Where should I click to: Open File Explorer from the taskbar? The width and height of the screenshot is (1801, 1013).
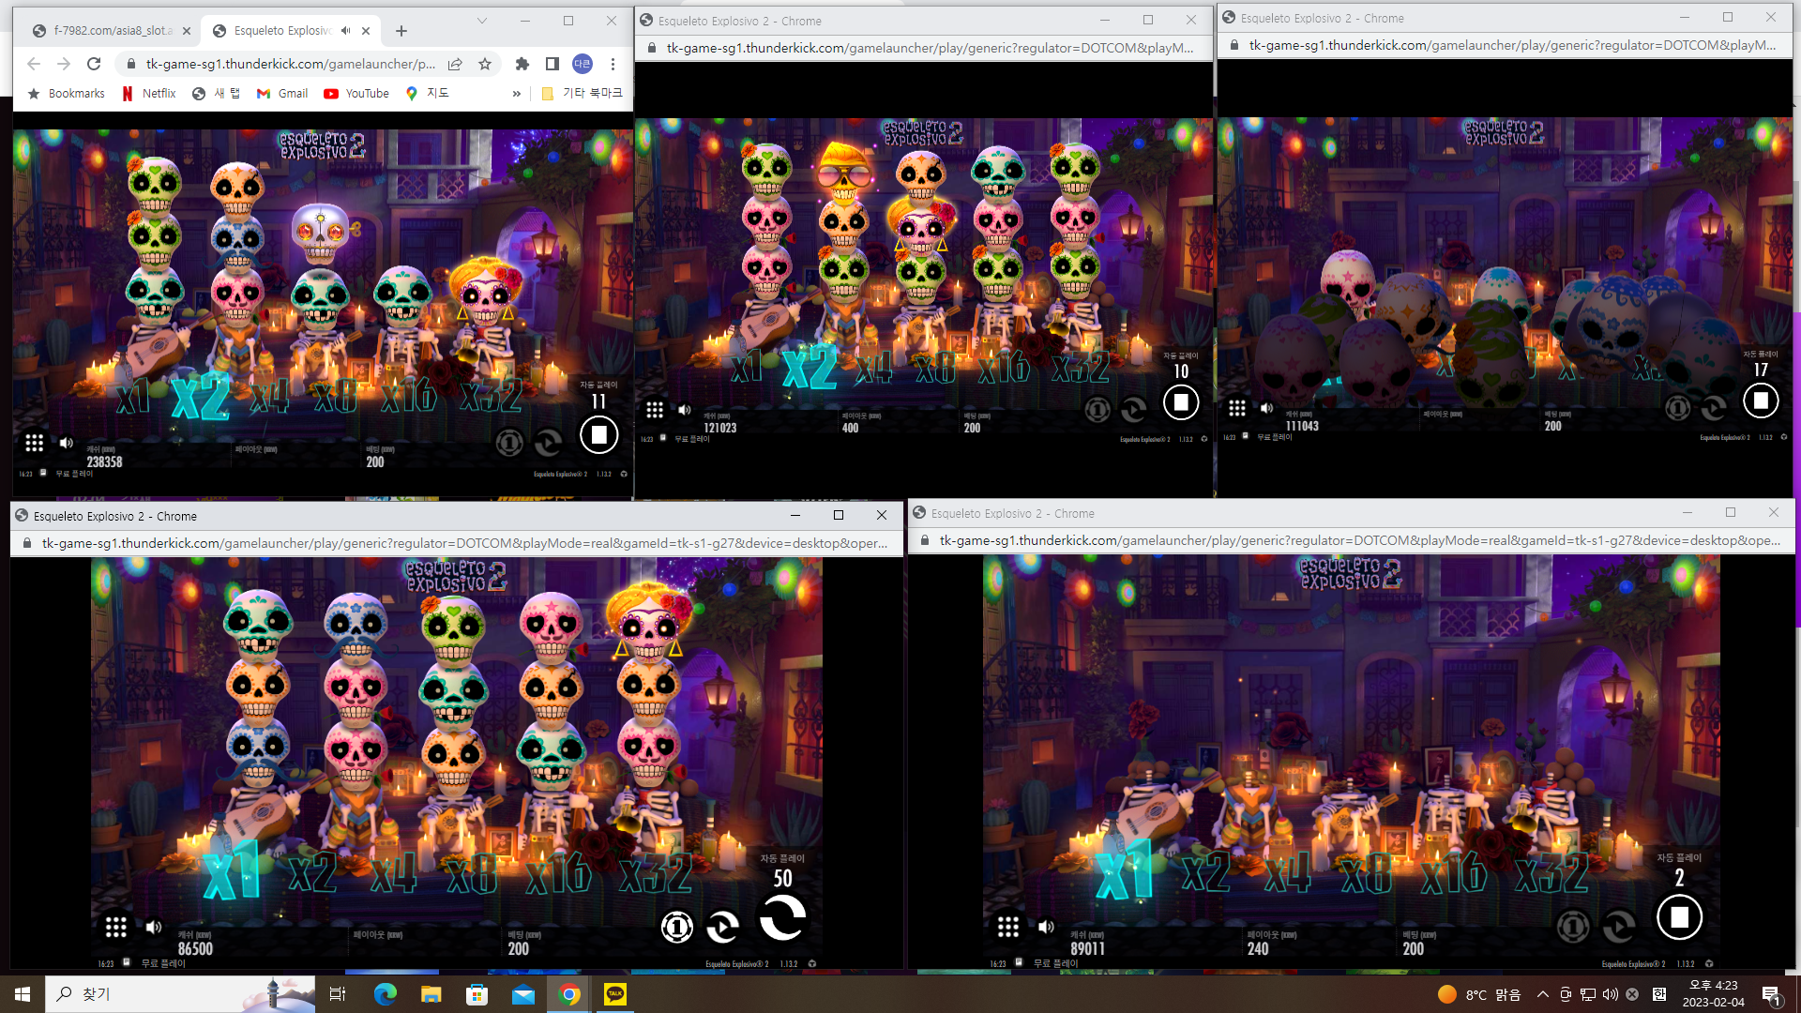click(x=431, y=994)
